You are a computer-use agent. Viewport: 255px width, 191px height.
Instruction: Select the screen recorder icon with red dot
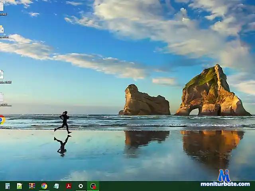tap(93, 186)
